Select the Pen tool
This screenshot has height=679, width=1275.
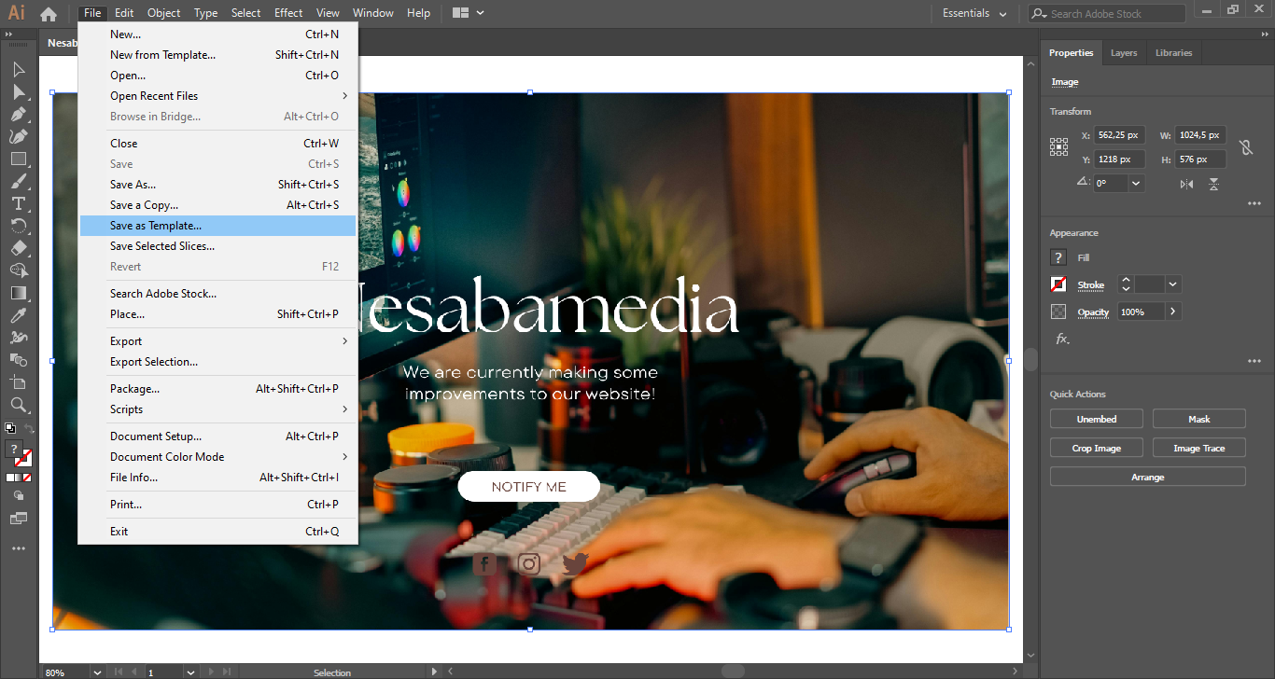point(19,114)
